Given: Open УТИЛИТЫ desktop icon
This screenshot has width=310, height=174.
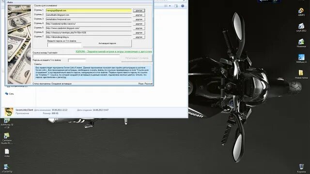Looking at the screenshot, I should pos(7,169).
